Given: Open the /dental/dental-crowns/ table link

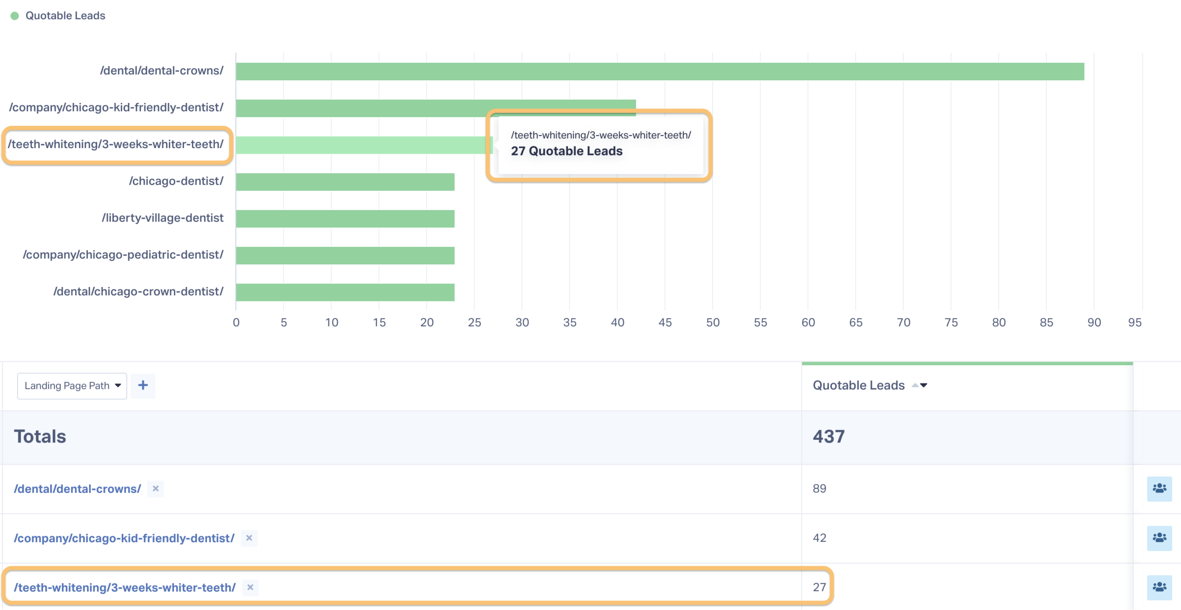Looking at the screenshot, I should pyautogui.click(x=78, y=489).
